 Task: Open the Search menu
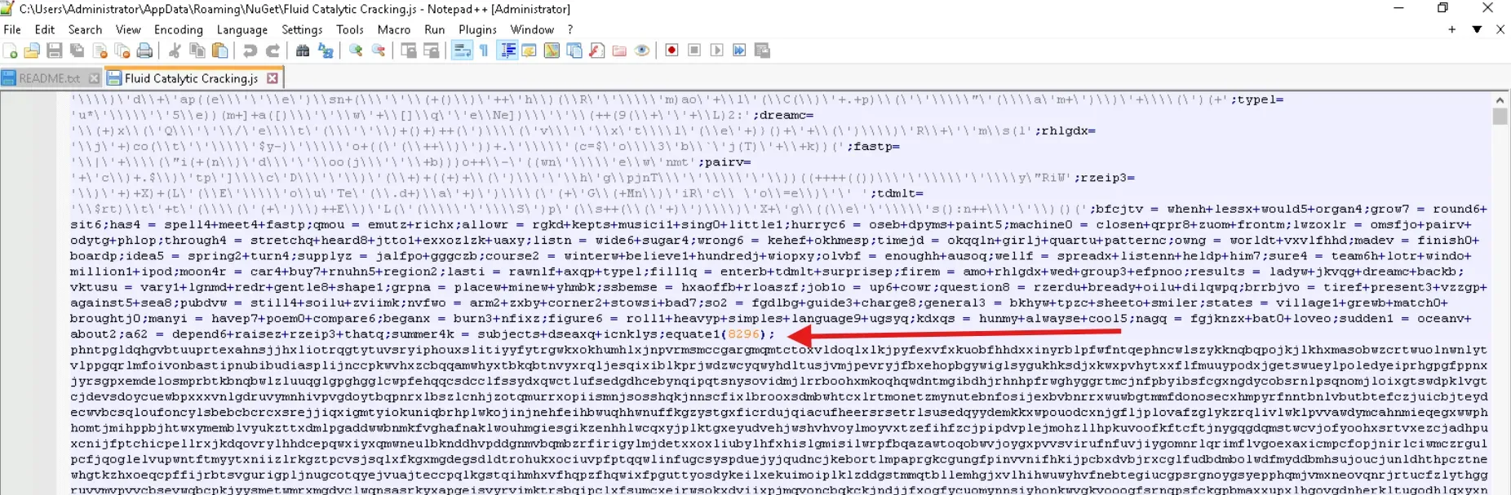coord(85,29)
